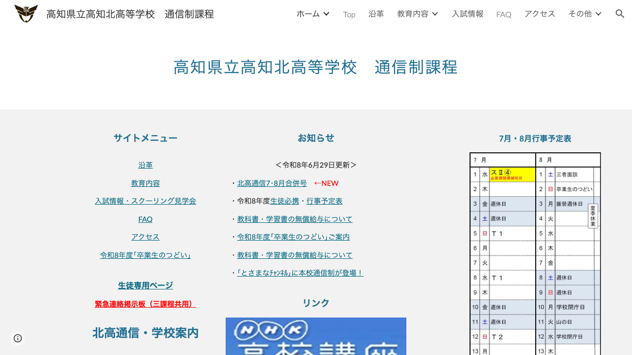Screen dimensions: 632x355
Task: Open first 教科書・学習書の無償給与について link
Action: click(295, 219)
